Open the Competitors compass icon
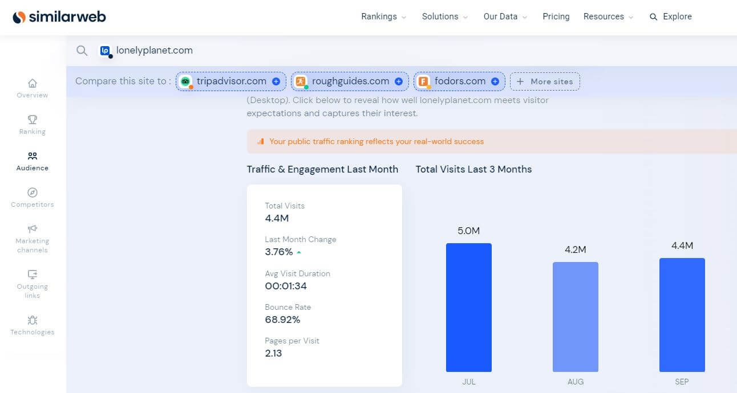Screen dimensions: 737x393 33,193
